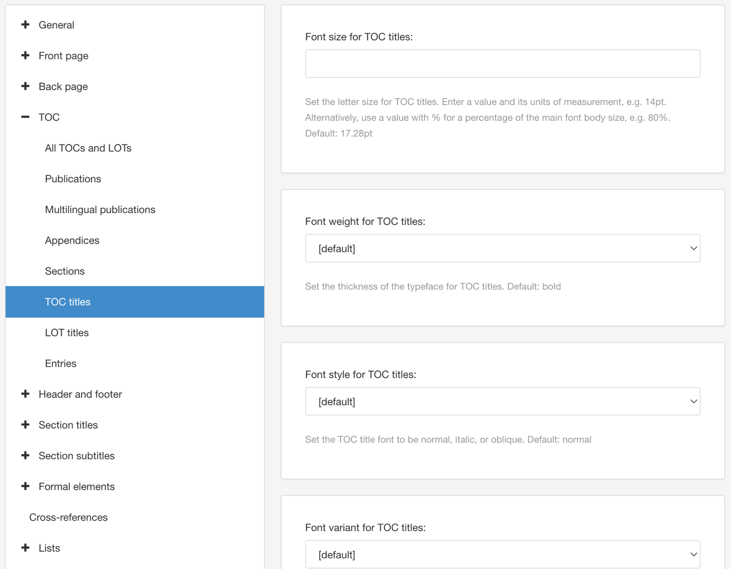The image size is (731, 569).
Task: Select the Publications entry
Action: tap(73, 178)
